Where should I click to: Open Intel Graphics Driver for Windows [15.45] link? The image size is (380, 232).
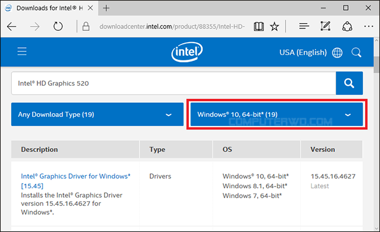point(75,181)
